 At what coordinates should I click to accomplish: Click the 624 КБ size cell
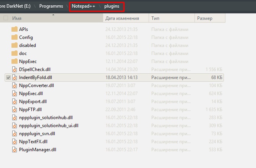pos(215,94)
